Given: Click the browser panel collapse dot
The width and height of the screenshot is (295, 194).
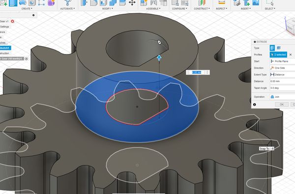Looking at the screenshot, I should pos(33,15).
